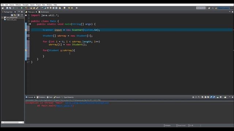Click Remove Launch icon in console toolbar
Viewport: 234px width, 131px height.
[x=196, y=97]
